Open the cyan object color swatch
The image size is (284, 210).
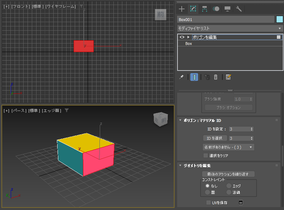(x=279, y=20)
